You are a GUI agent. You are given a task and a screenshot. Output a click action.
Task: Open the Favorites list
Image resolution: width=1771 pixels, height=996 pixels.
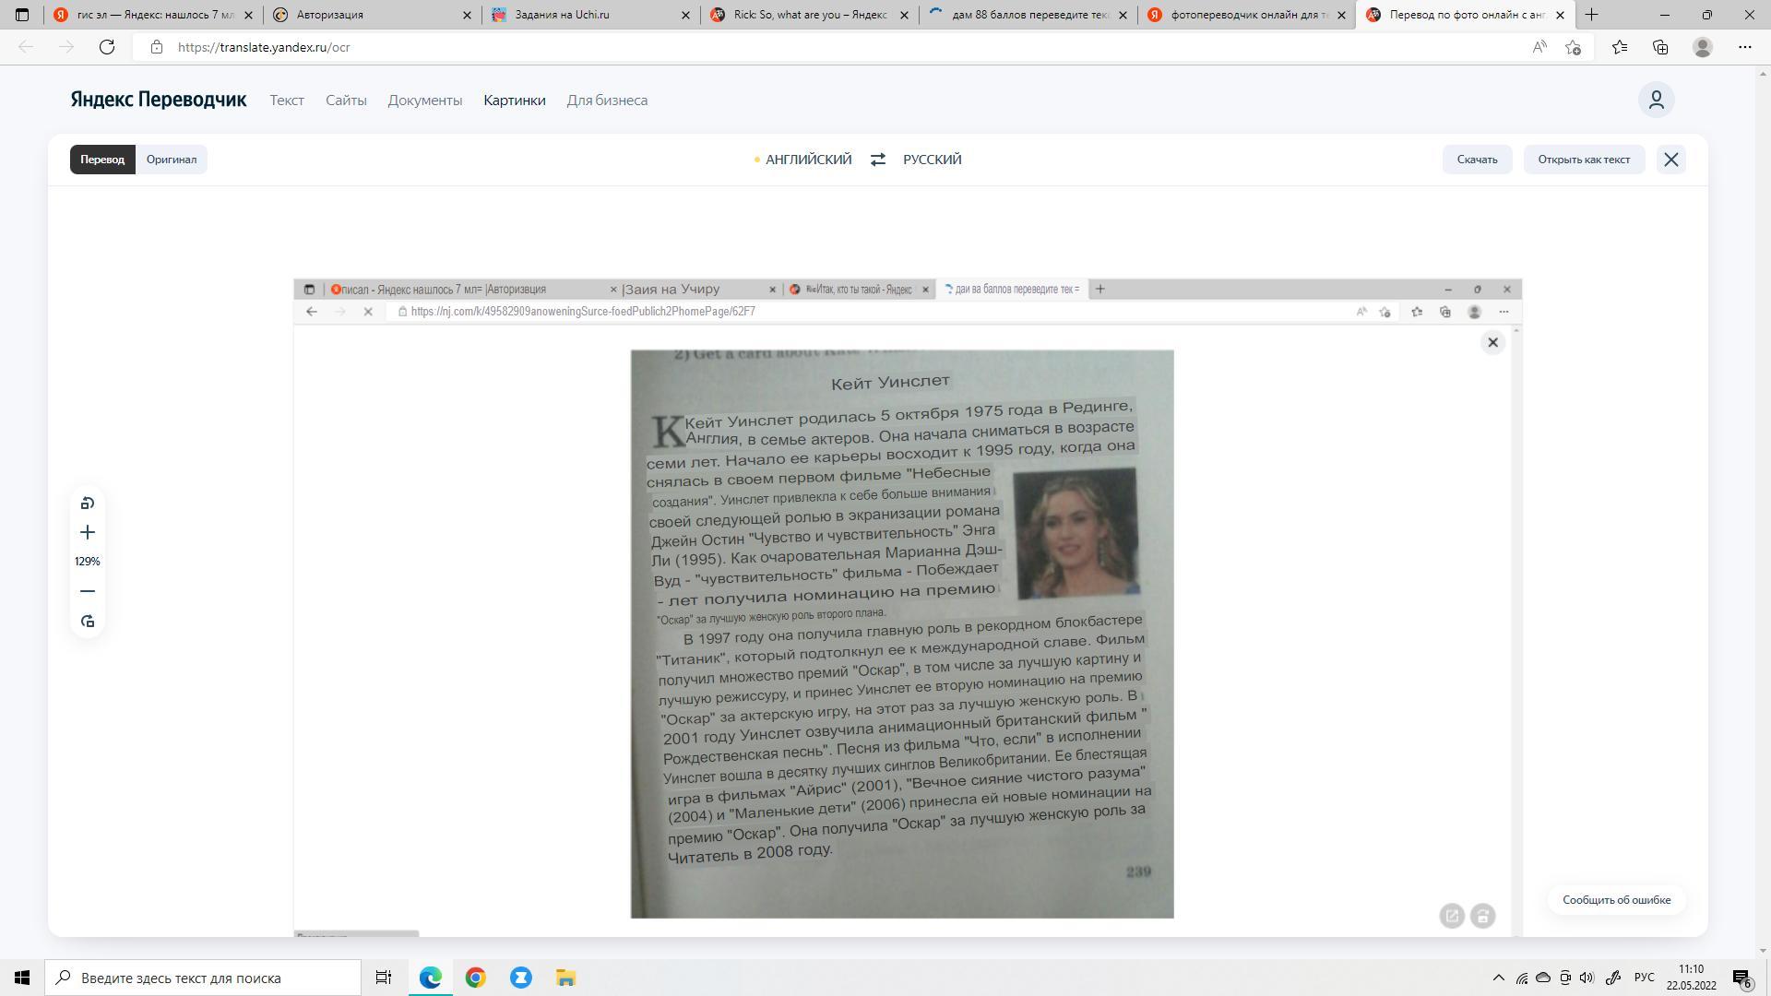click(x=1620, y=47)
